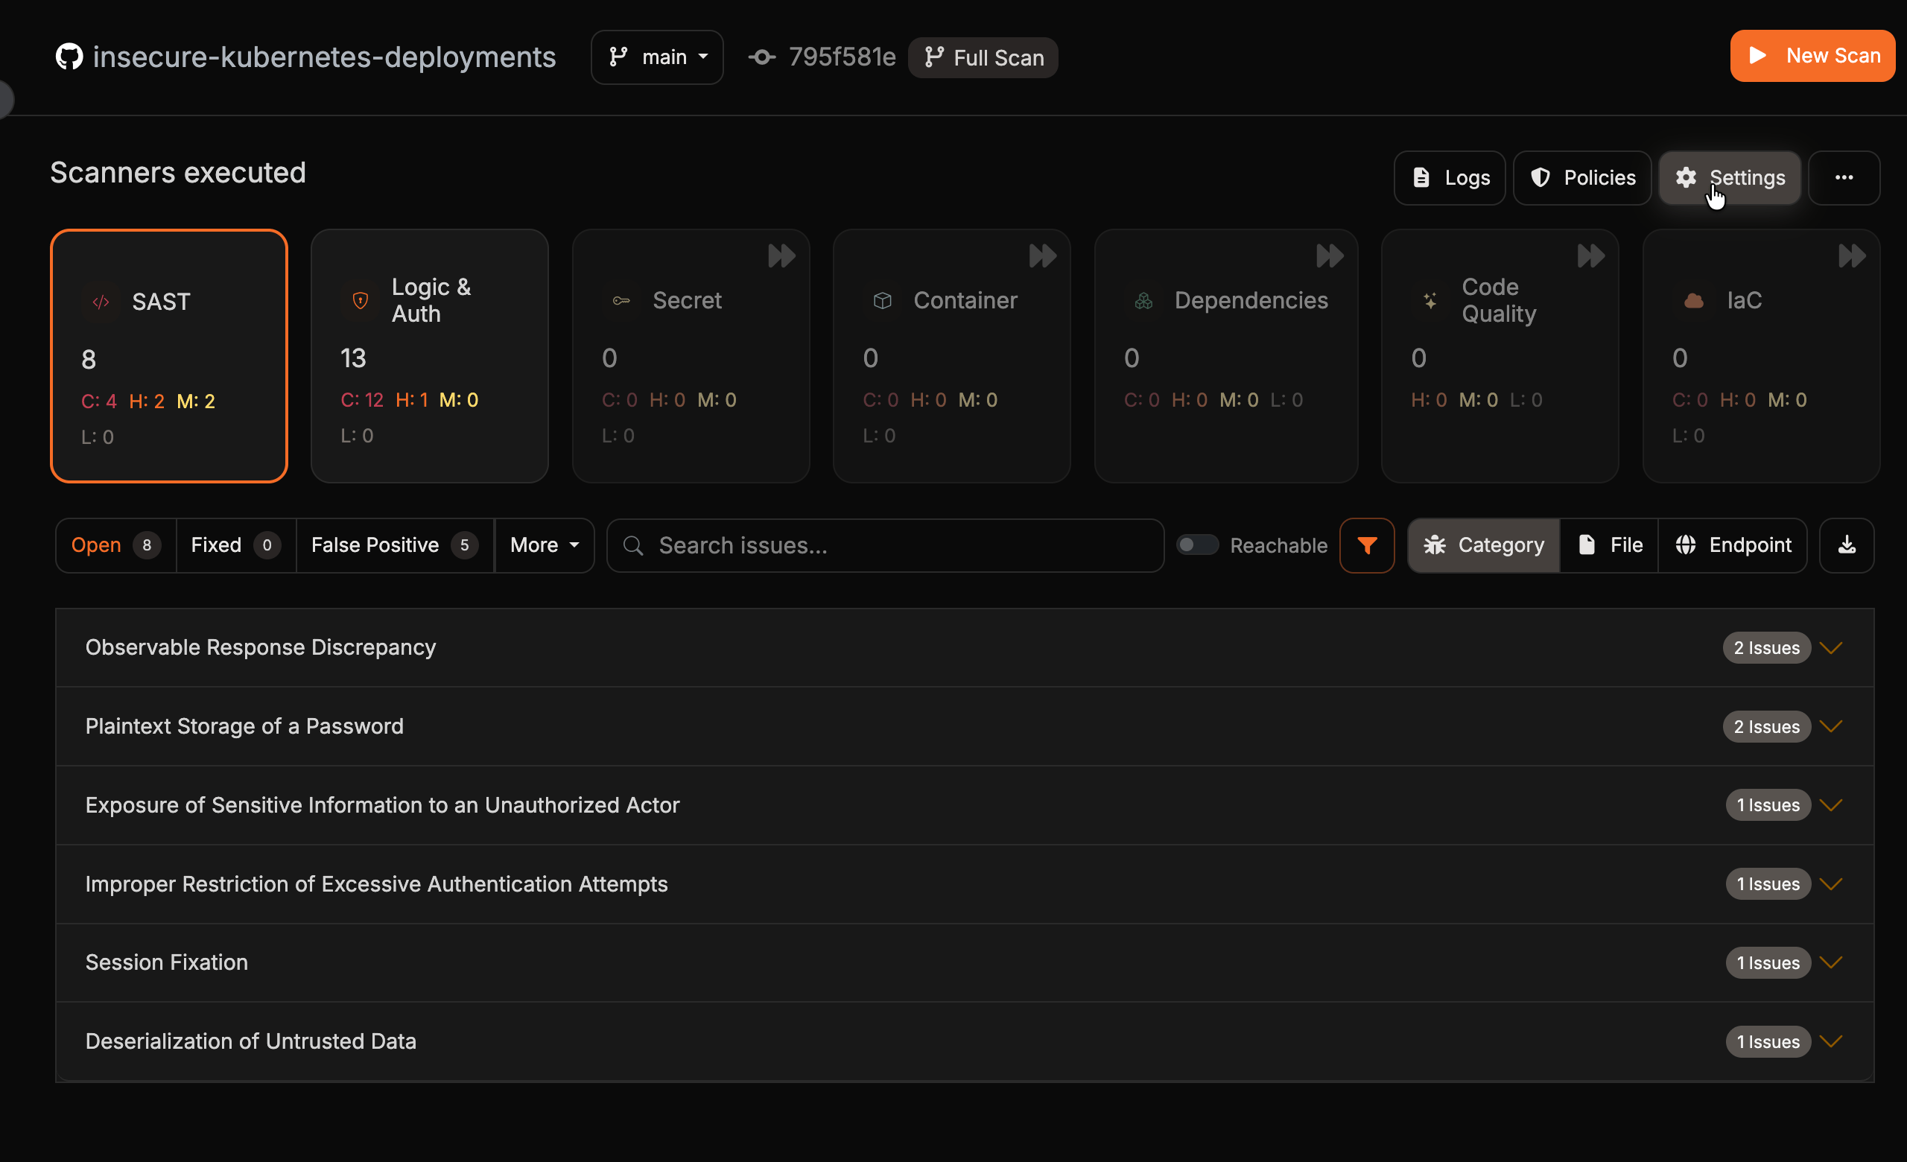Click the Container cube icon
1907x1162 pixels.
tap(881, 300)
